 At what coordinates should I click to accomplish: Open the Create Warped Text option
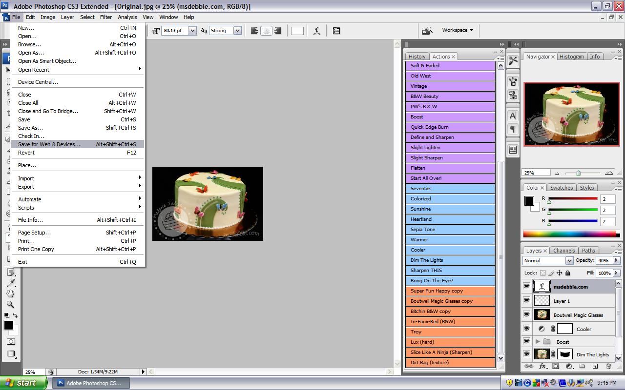317,31
